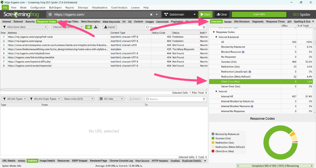
Task: Open the SERP Snippet bottom tab
Action: point(80,161)
